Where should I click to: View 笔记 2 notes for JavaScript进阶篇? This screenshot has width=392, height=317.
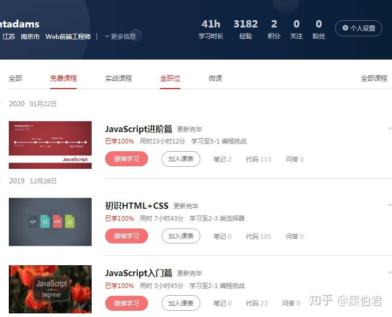(222, 159)
